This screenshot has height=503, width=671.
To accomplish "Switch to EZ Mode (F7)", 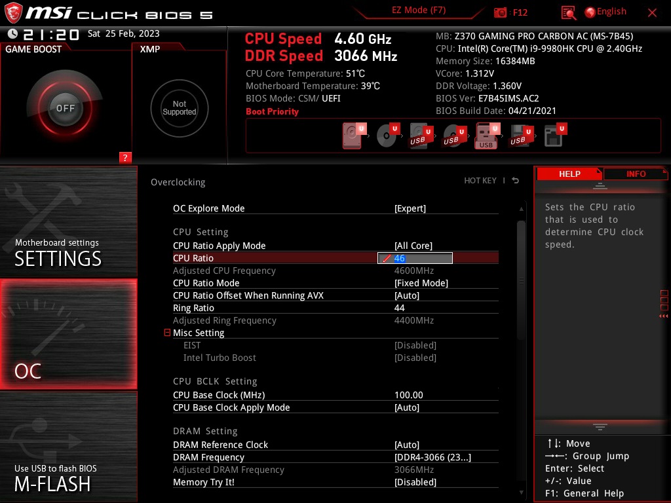I will [x=419, y=10].
